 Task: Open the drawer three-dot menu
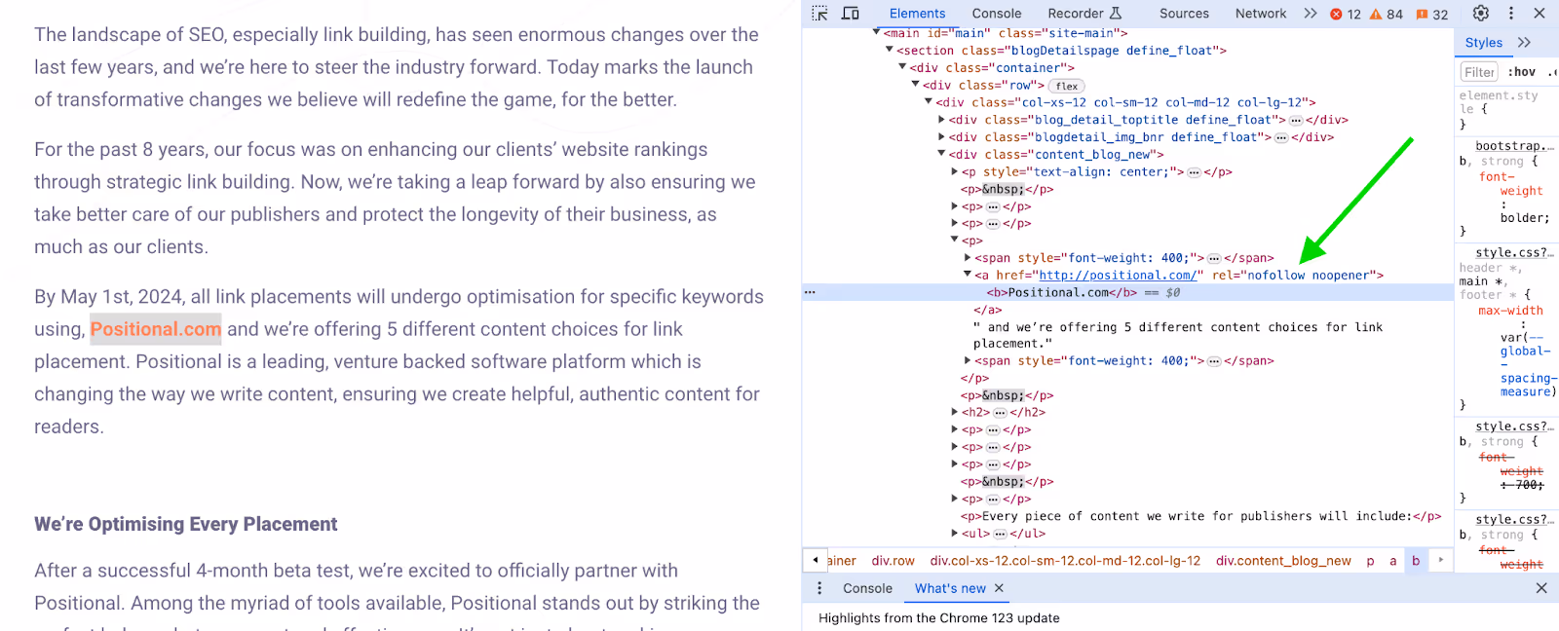point(819,588)
